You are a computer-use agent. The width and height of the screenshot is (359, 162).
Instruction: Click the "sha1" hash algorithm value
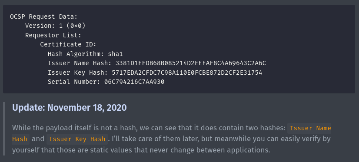pyautogui.click(x=116, y=54)
